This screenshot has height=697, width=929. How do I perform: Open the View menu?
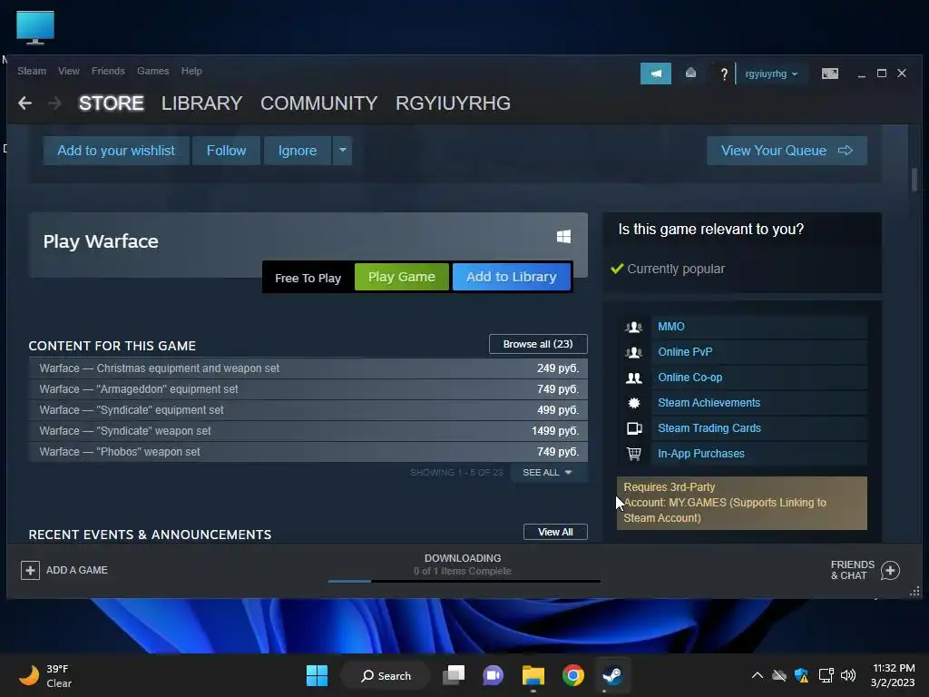69,71
